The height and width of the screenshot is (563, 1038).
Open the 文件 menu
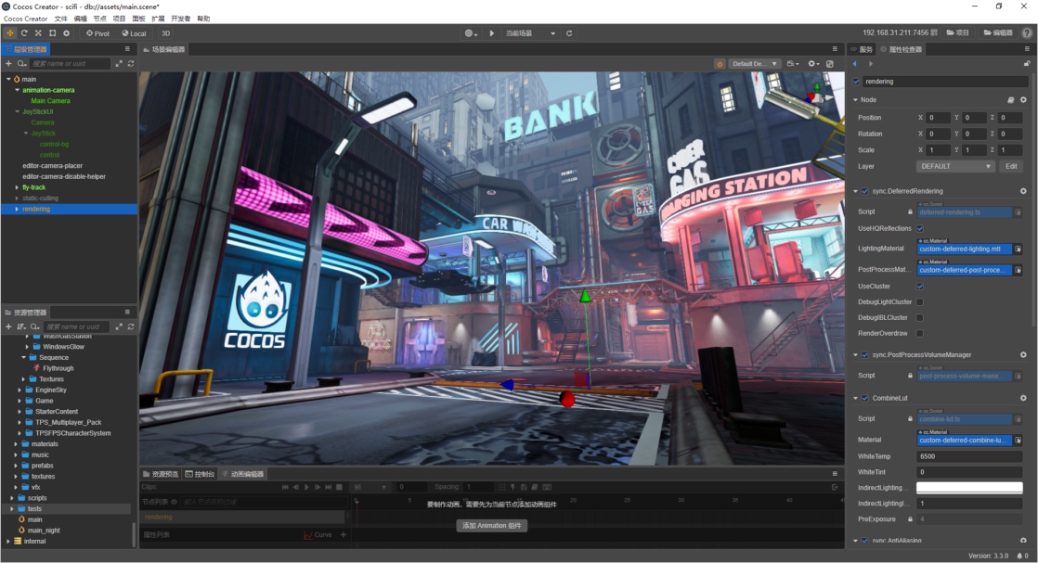(x=61, y=19)
